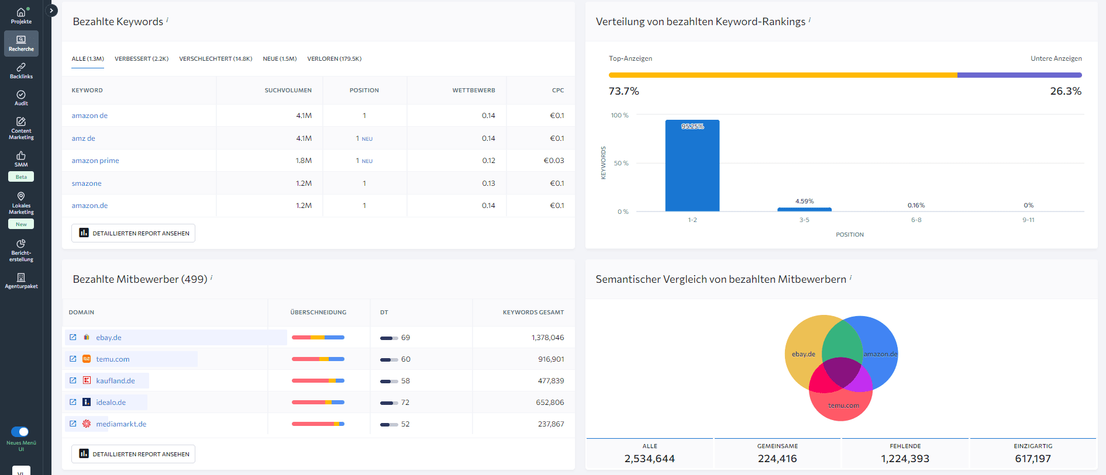View detailed report for Bezahlte Mitbewerber
Screen dimensions: 1106x475
coord(133,454)
